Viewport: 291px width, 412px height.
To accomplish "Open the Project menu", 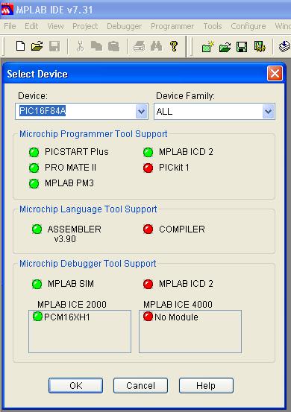I will point(85,26).
